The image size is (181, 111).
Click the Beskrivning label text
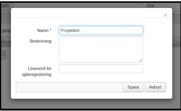[x=41, y=41]
